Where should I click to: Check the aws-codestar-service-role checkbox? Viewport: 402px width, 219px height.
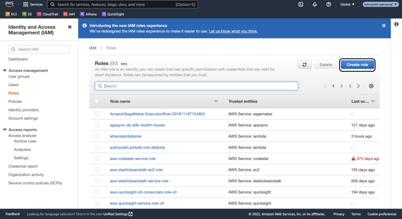97,158
